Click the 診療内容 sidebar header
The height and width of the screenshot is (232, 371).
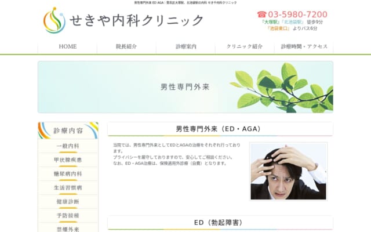[68, 130]
